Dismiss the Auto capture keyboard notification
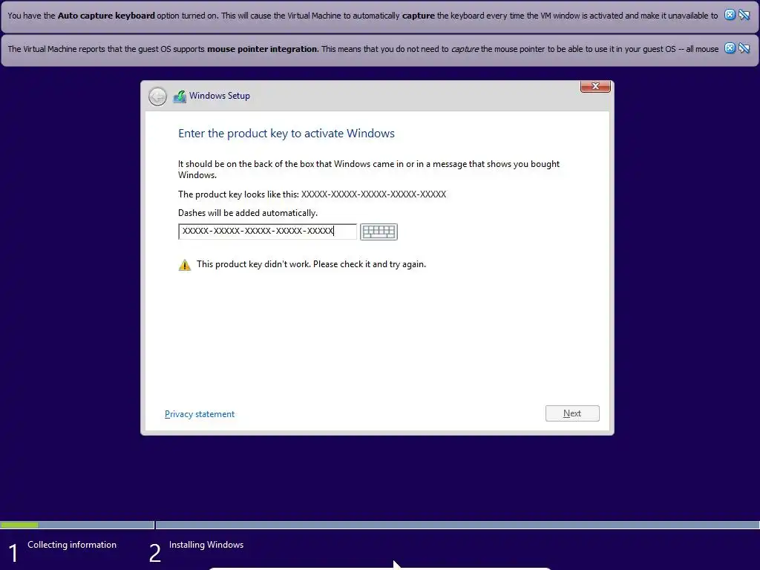Screen dimensions: 760x570 (730, 15)
